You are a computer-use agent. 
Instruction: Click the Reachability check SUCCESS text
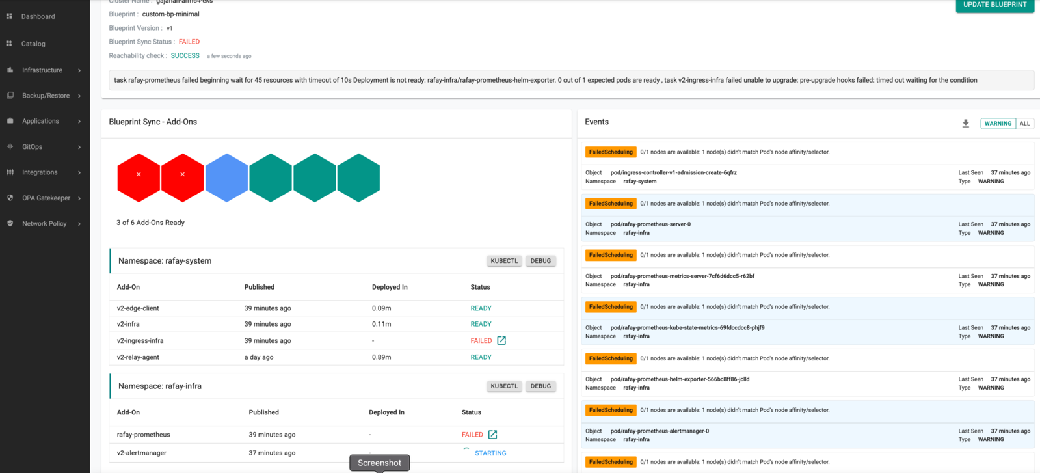tap(185, 55)
